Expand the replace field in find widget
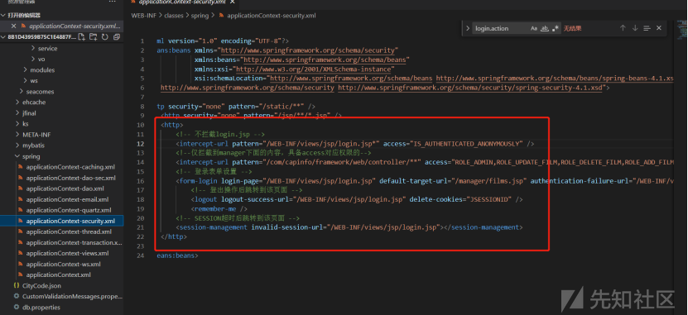 (x=467, y=28)
